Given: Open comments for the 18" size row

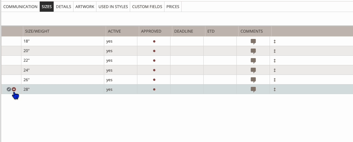Looking at the screenshot, I should click(x=253, y=42).
